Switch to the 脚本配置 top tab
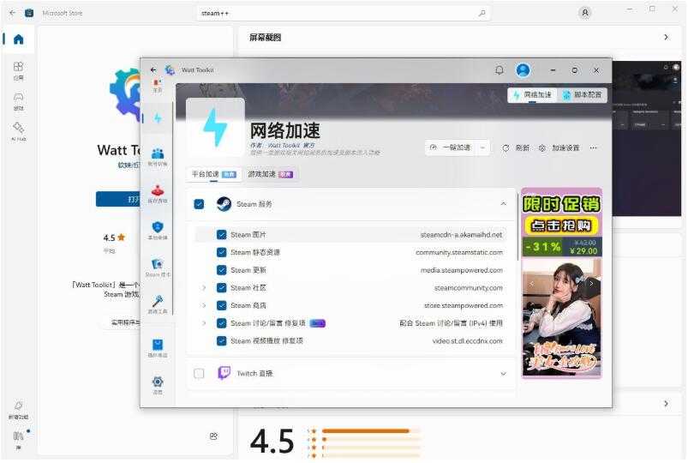Viewport: 688px width, 463px height. 583,95
